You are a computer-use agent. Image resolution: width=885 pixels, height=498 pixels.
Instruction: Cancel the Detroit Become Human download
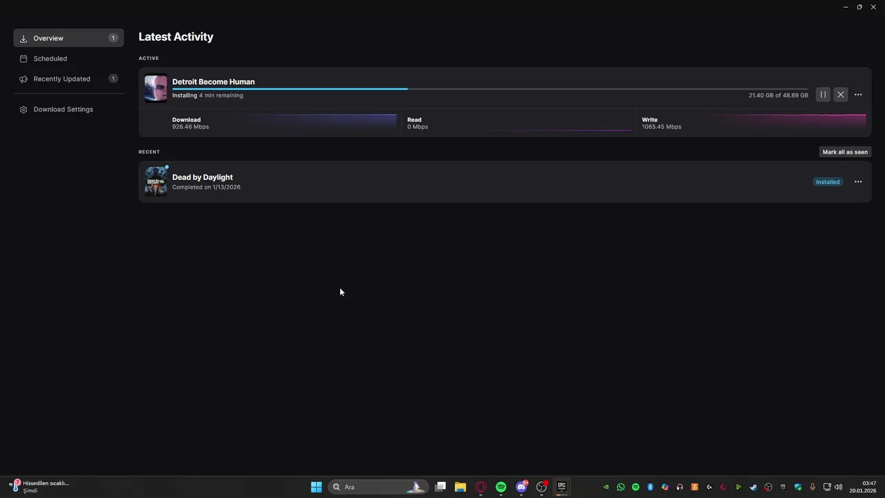coord(841,95)
